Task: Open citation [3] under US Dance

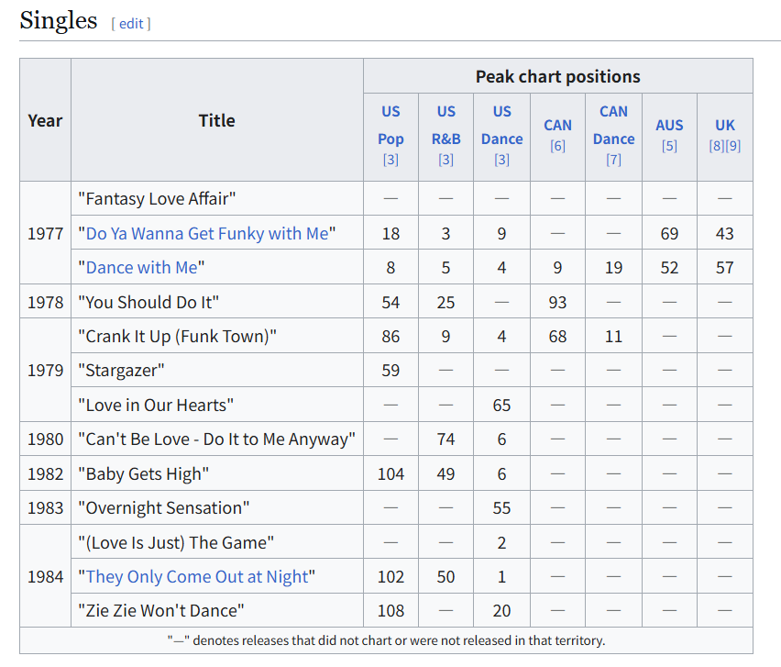Action: [x=501, y=160]
